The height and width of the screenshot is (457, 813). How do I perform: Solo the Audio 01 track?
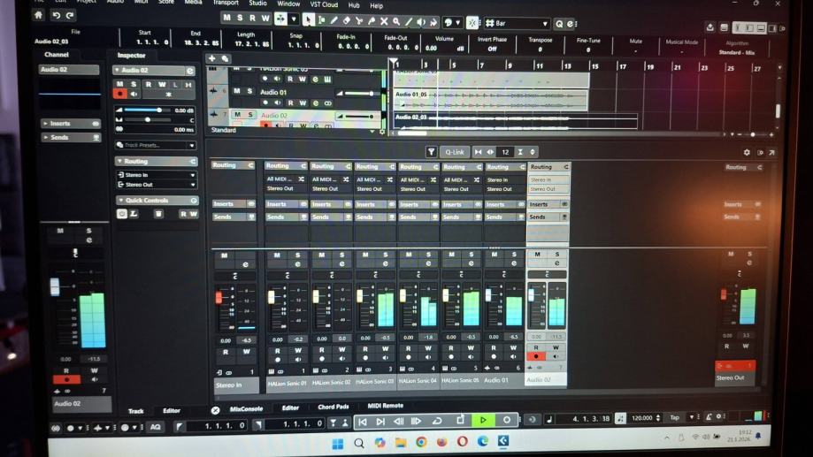point(249,91)
